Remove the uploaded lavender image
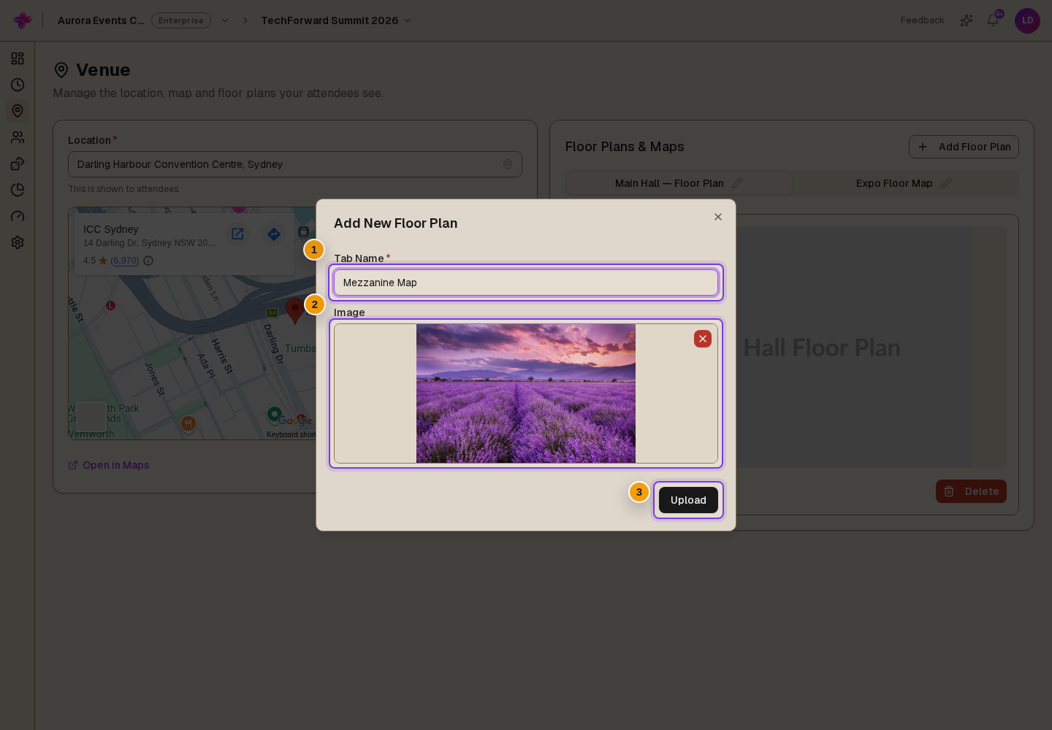Screen dimensions: 1052x730 [x=703, y=339]
